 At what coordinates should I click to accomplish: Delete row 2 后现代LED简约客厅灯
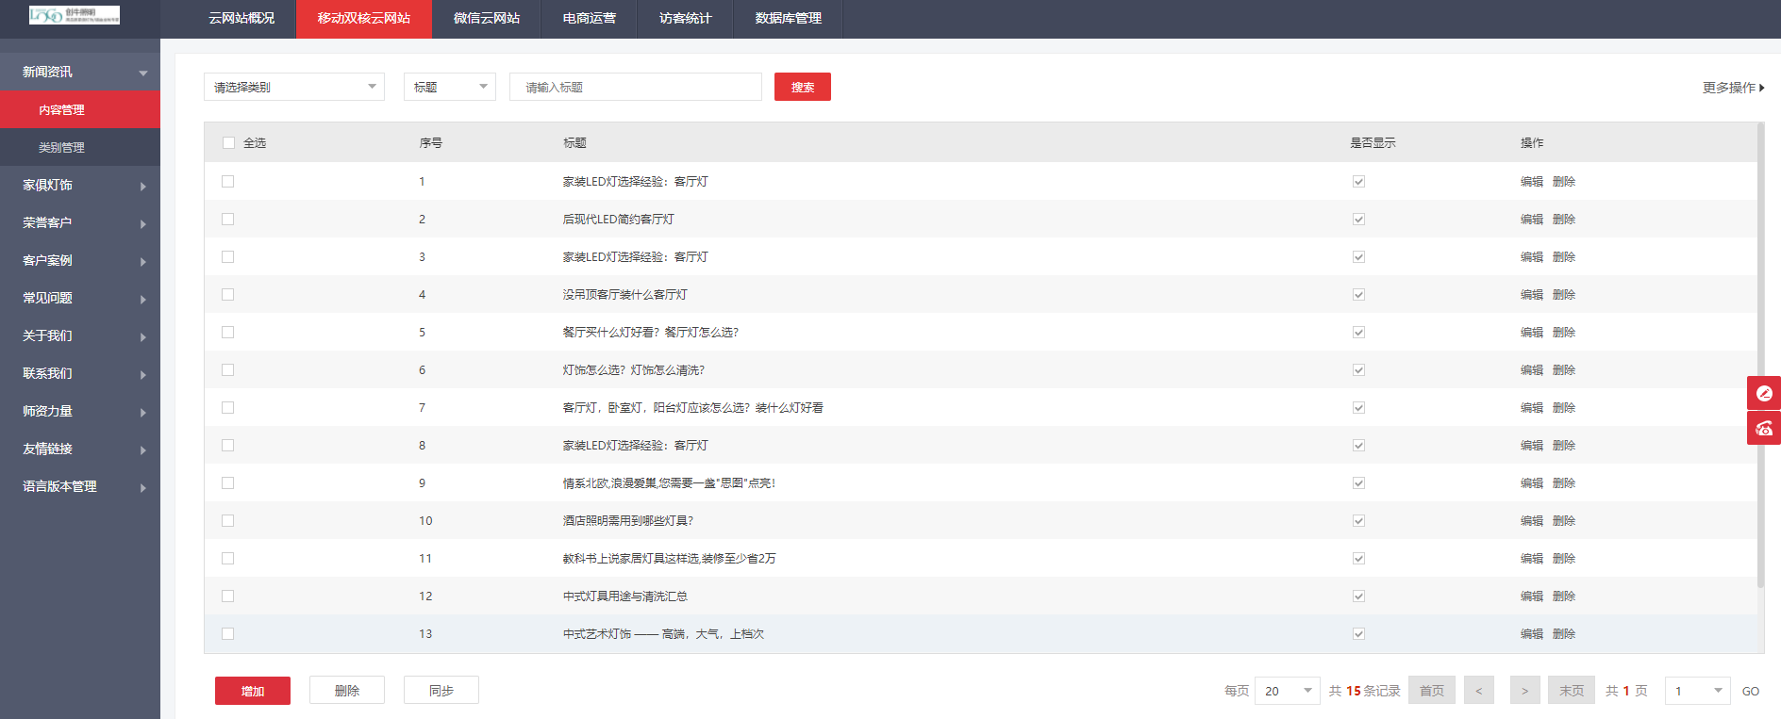pos(1564,219)
